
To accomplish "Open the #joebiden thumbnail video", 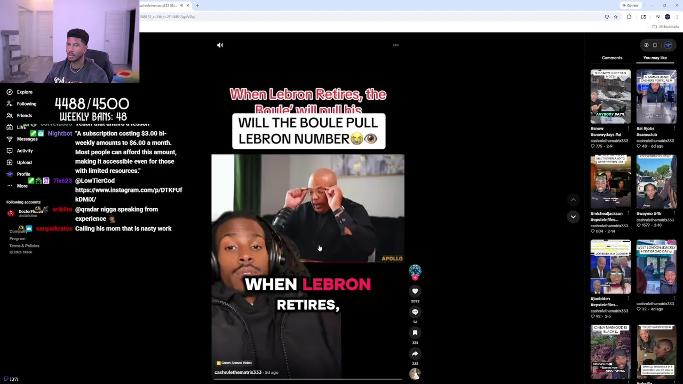I will click(610, 267).
